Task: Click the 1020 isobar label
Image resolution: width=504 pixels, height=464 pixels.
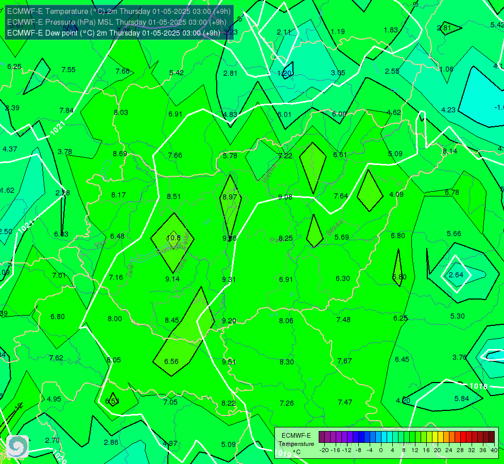Action: [x=60, y=457]
